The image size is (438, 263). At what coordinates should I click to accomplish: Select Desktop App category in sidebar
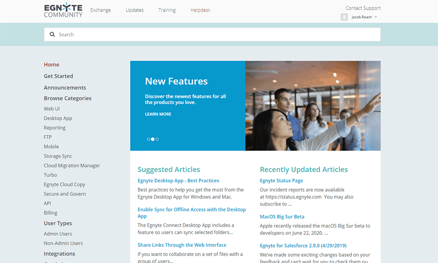(x=58, y=118)
